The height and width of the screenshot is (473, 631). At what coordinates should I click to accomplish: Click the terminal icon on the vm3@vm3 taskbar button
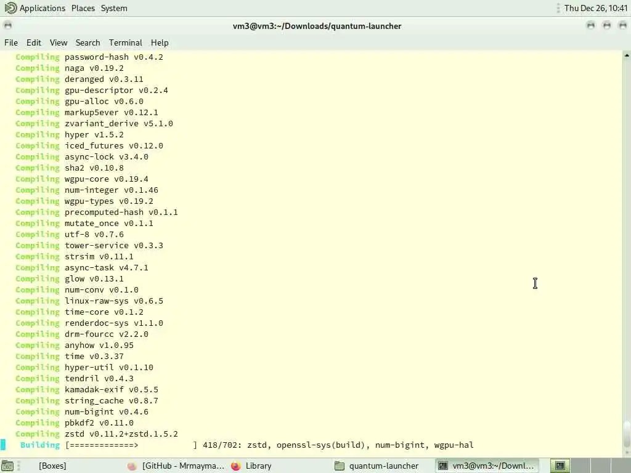(442, 466)
